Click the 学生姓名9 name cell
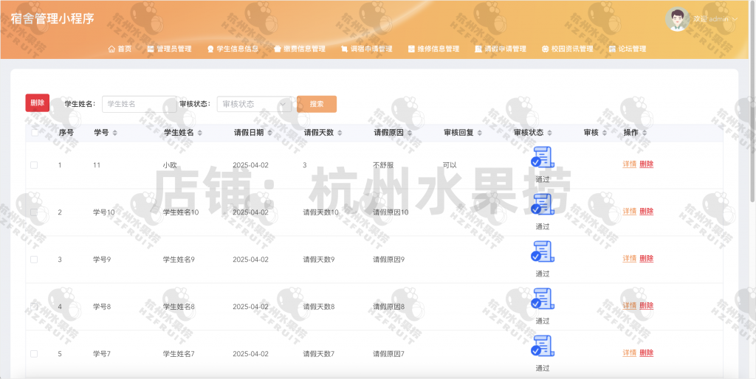 pos(179,260)
